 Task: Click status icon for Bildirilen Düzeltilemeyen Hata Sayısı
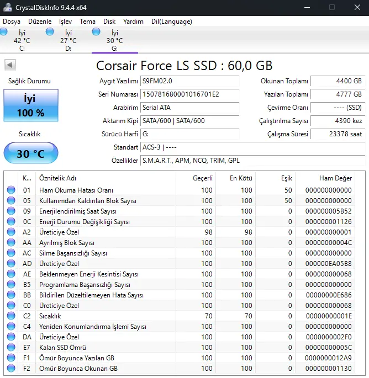pyautogui.click(x=11, y=295)
